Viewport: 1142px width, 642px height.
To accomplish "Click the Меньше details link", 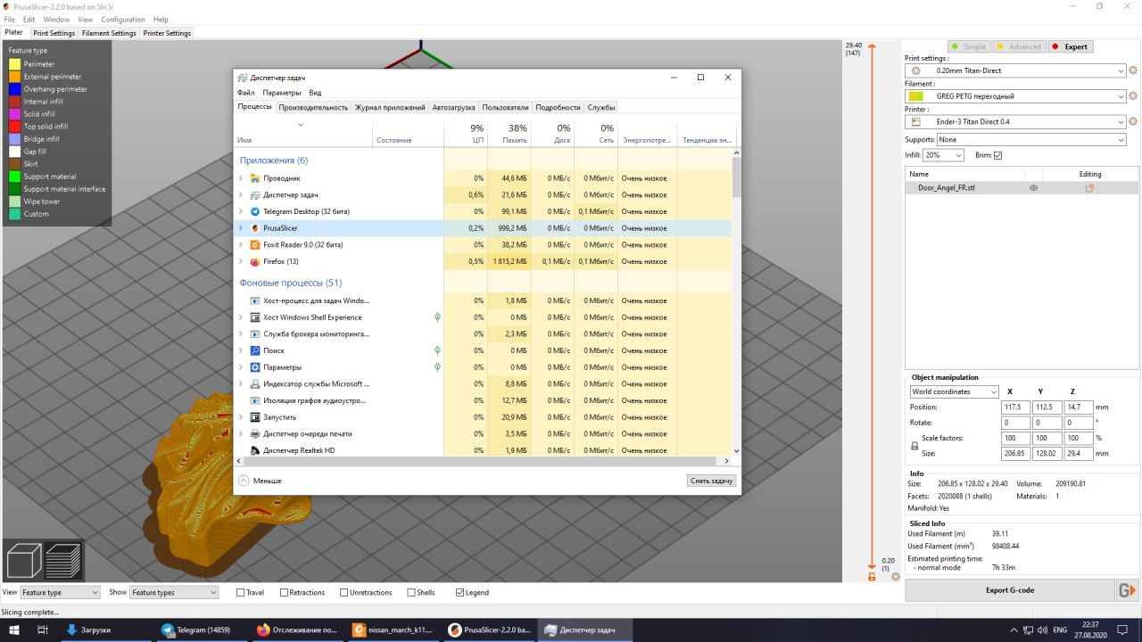I will click(267, 481).
